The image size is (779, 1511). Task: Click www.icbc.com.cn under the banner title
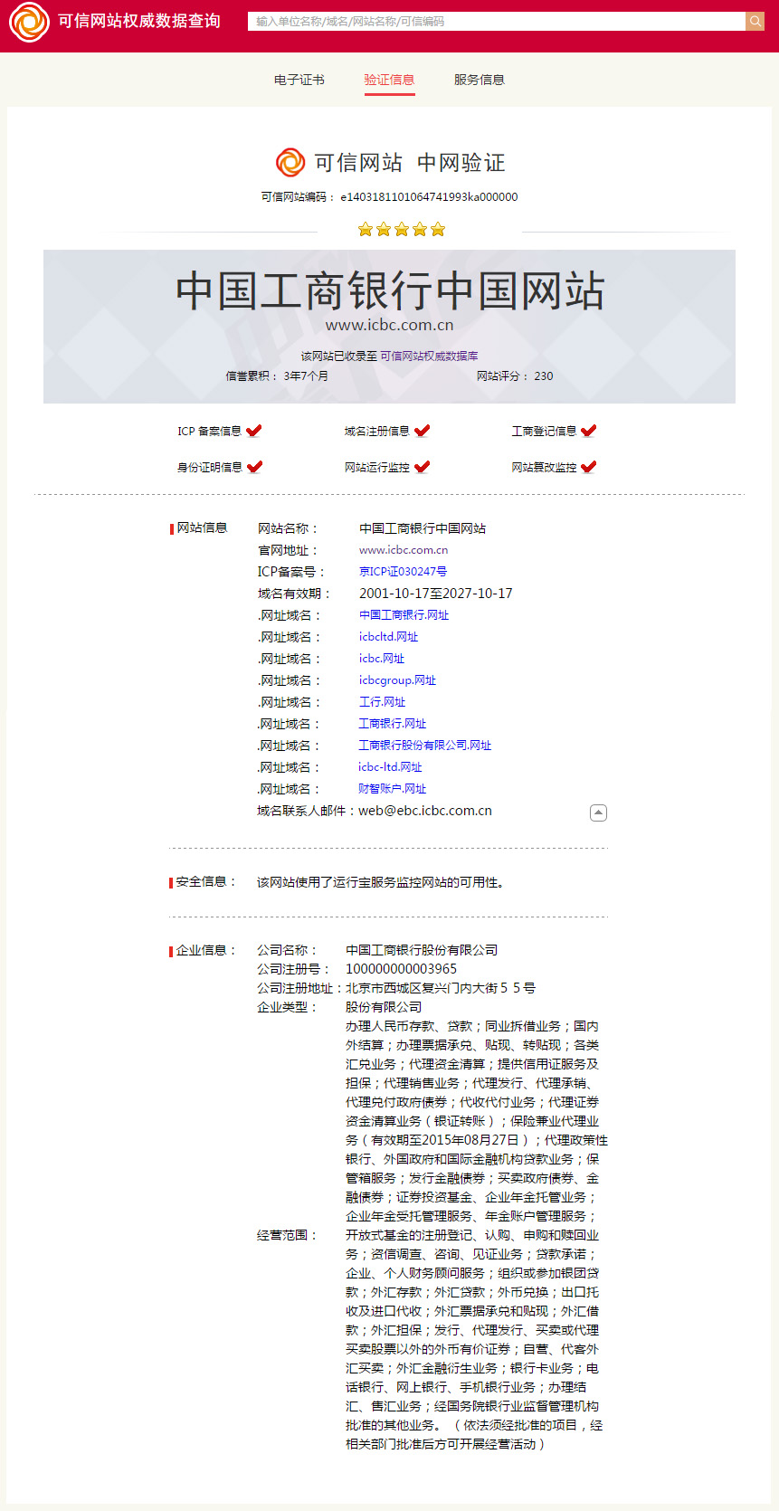point(390,325)
